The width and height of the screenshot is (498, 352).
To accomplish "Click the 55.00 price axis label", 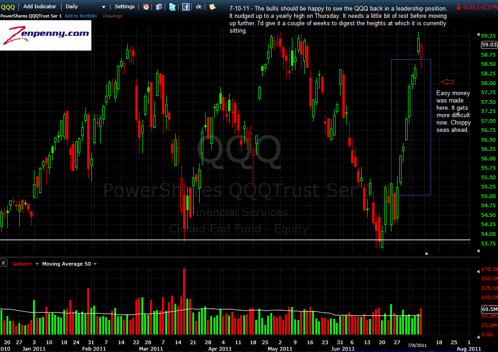I will pyautogui.click(x=488, y=196).
